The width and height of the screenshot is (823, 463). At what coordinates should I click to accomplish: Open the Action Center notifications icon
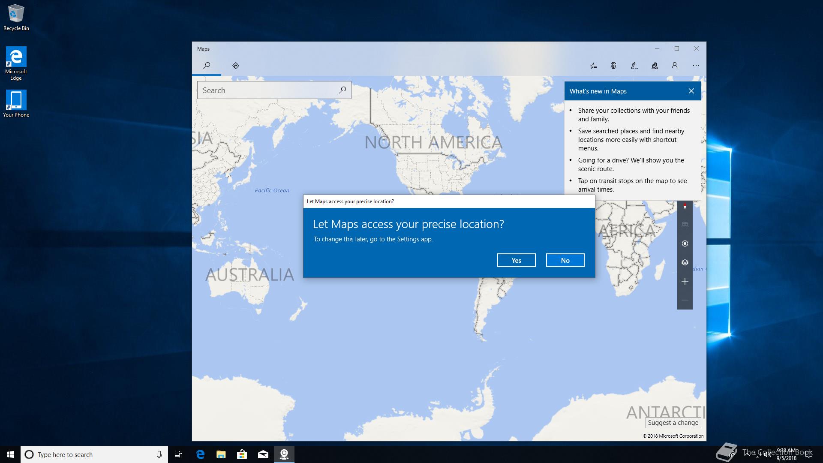tap(809, 454)
